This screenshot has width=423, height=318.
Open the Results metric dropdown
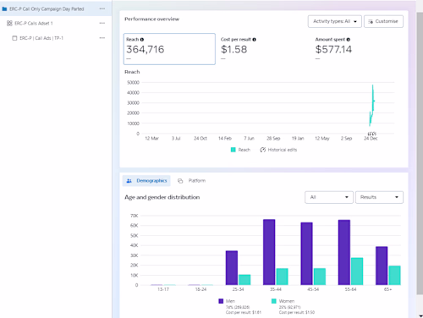(379, 197)
